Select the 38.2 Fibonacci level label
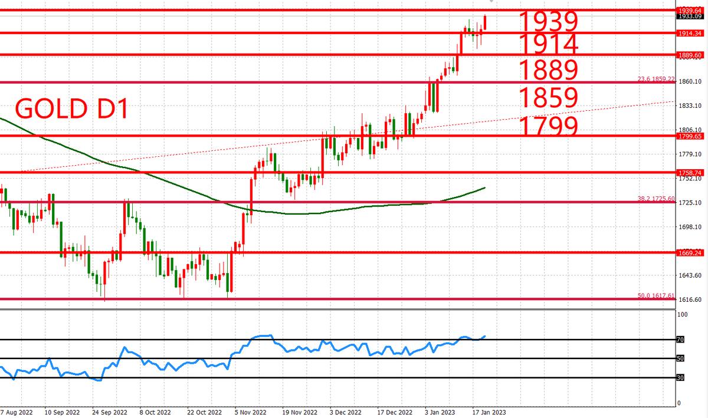 [x=655, y=199]
